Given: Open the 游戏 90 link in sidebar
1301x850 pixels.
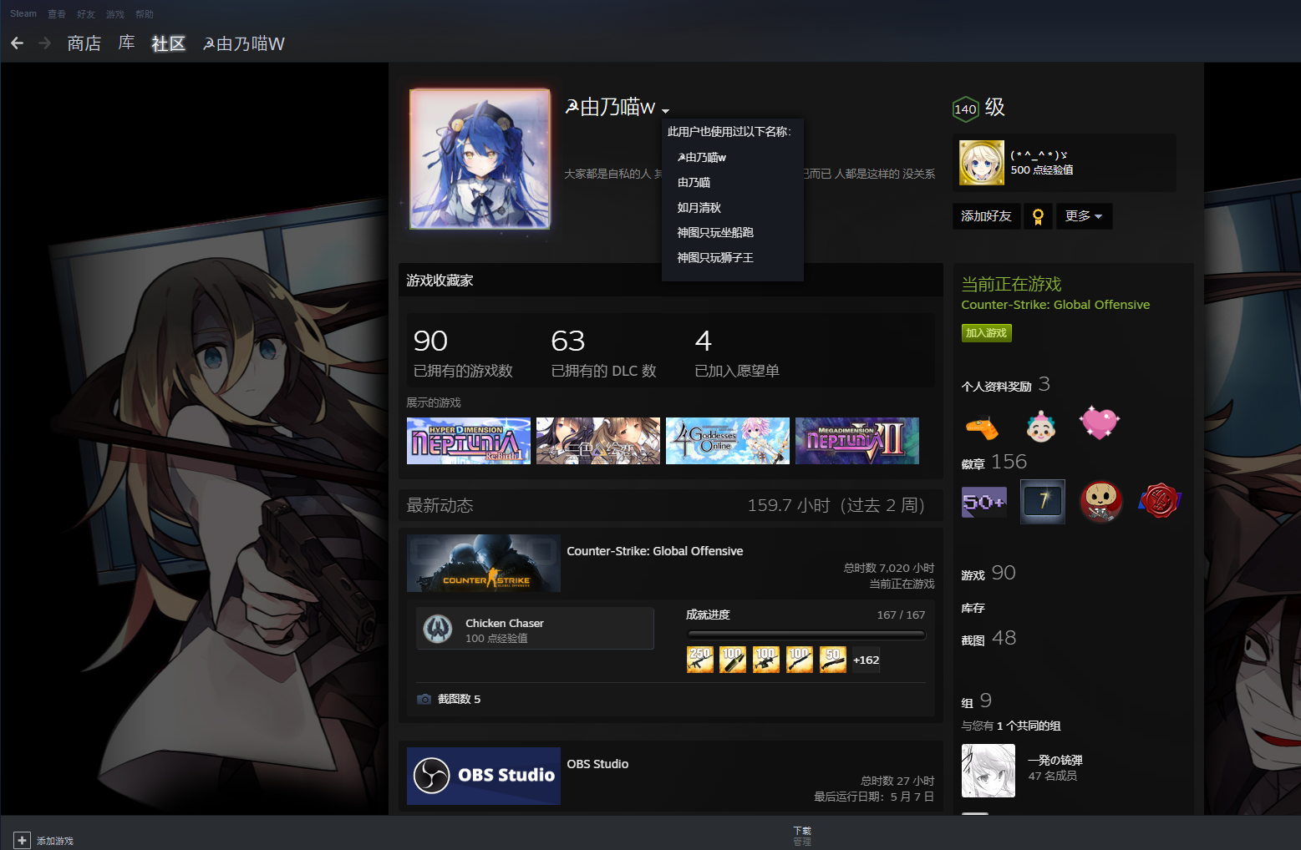Looking at the screenshot, I should tap(988, 574).
